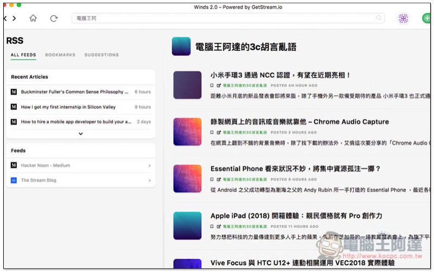434x272 pixels.
Task: Click the forward navigation arrow
Action: [14, 18]
